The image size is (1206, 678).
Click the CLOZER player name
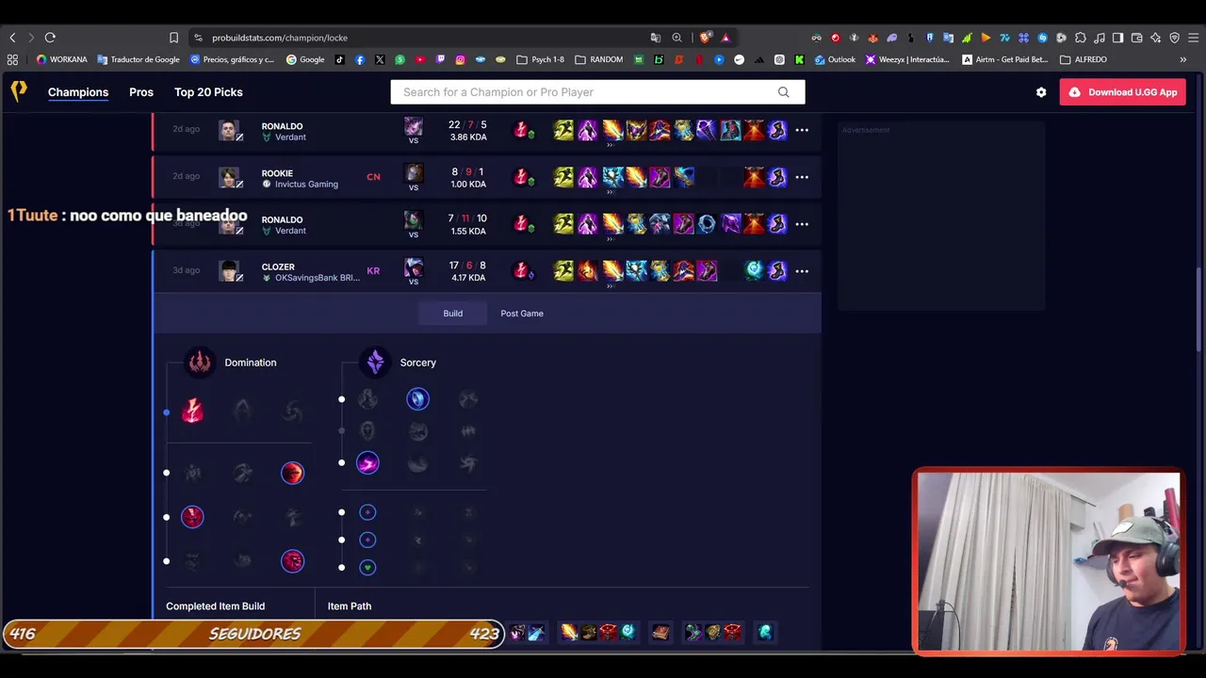click(x=278, y=266)
